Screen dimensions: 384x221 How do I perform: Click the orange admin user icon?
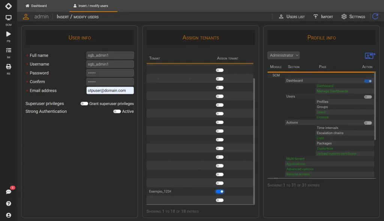(x=26, y=16)
